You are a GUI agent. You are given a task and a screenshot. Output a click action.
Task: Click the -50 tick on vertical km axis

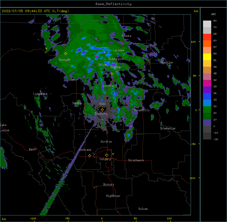(x=193, y=144)
